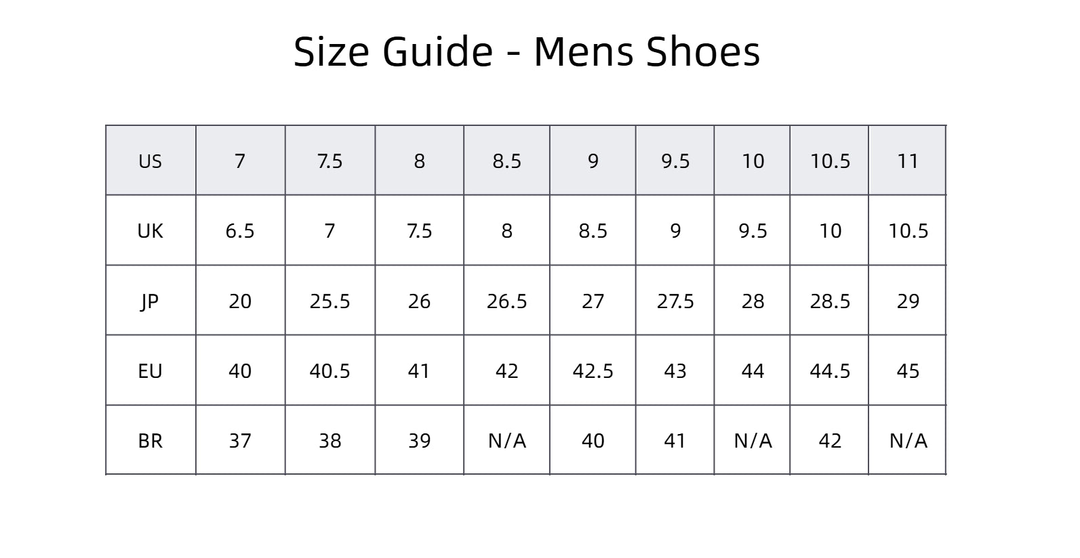Select EU size 40.5 cell
The width and height of the screenshot is (1080, 558).
329,371
